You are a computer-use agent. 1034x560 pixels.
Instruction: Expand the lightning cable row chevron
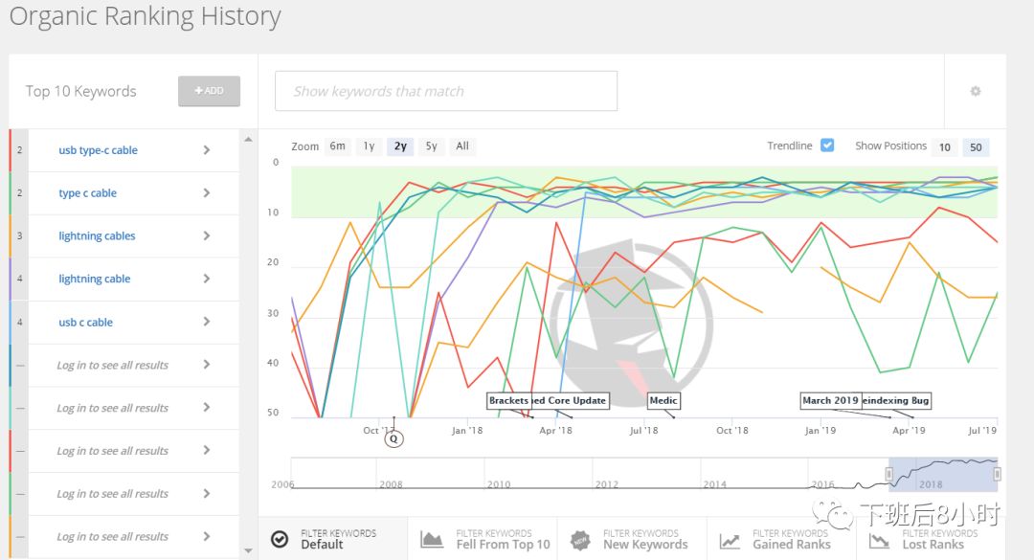[207, 279]
